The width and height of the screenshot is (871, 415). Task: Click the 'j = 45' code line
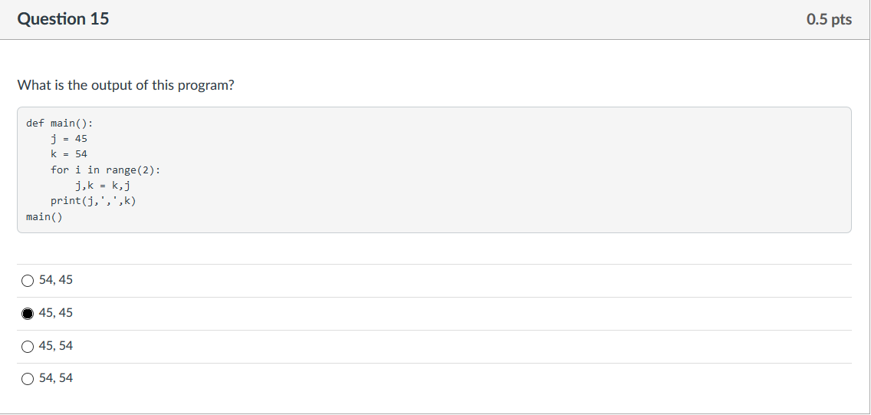pyautogui.click(x=69, y=138)
